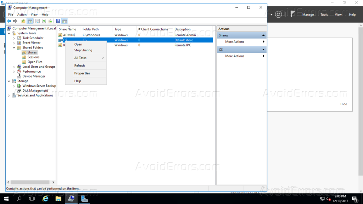
Task: Click the Export List toolbar icon
Action: click(x=50, y=21)
